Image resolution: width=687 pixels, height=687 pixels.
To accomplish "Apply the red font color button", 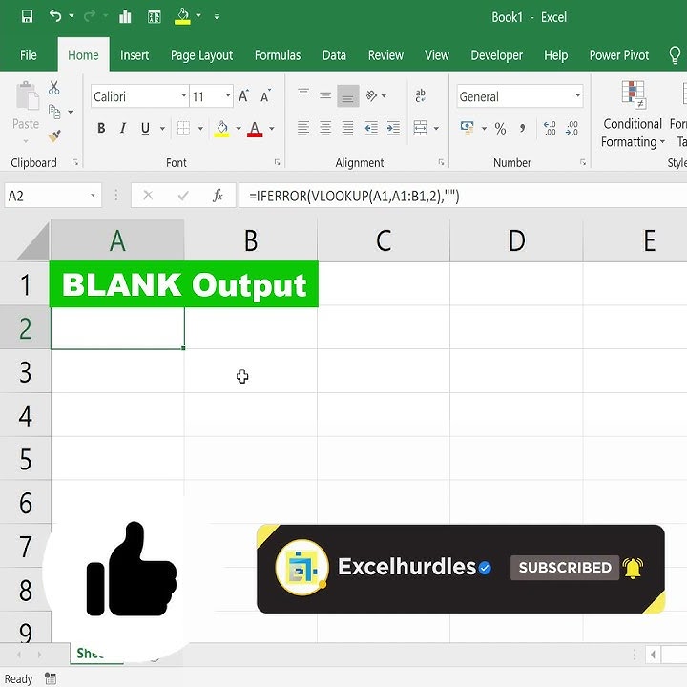I will tap(255, 129).
